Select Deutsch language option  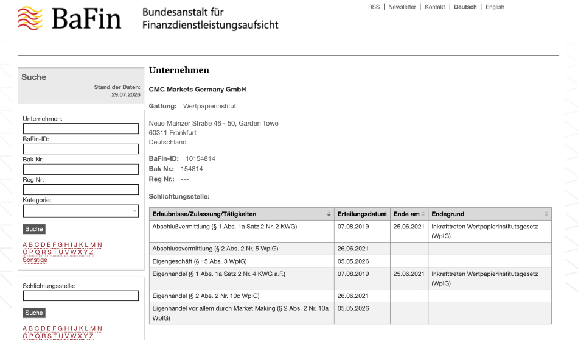coord(465,7)
